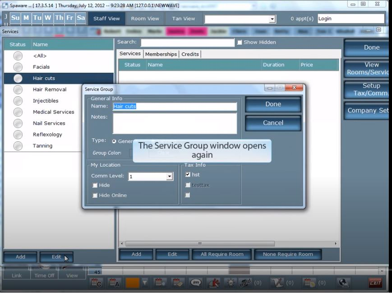Image resolution: width=392 pixels, height=294 pixels.
Task: Open Setup Tax/Comm
Action: pyautogui.click(x=366, y=89)
